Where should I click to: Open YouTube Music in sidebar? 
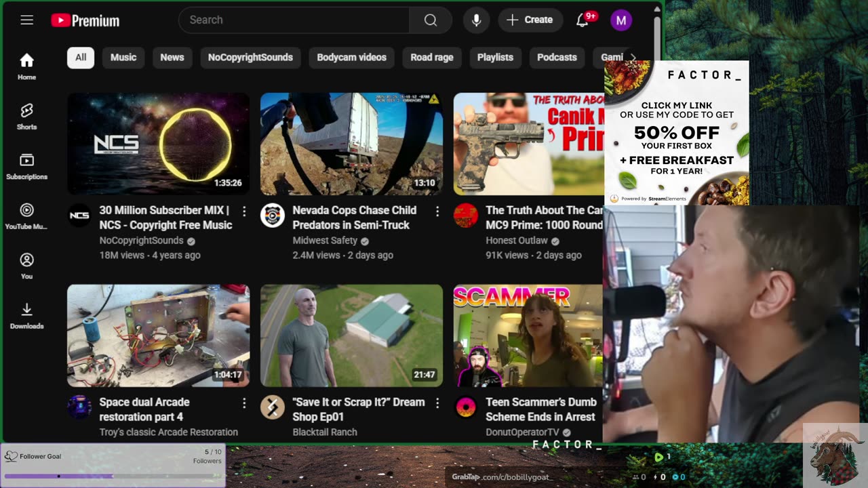click(x=26, y=216)
